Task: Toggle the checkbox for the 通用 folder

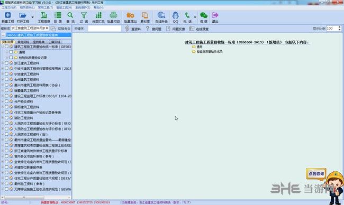Action: click(11, 52)
